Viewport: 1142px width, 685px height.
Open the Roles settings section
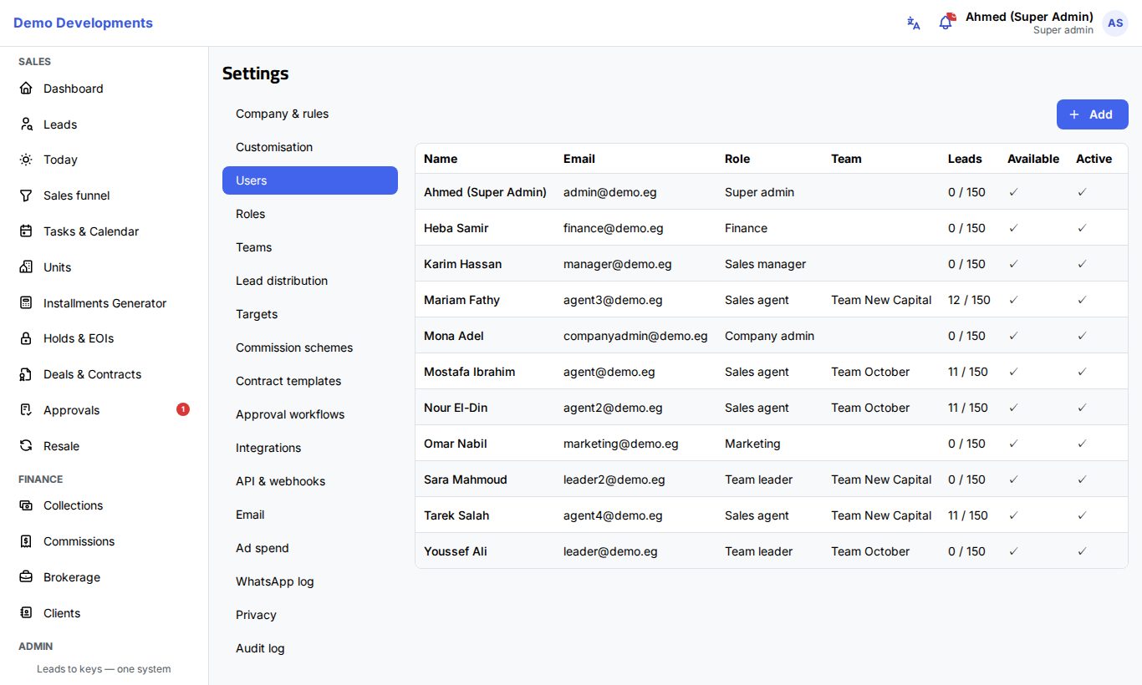pyautogui.click(x=310, y=214)
